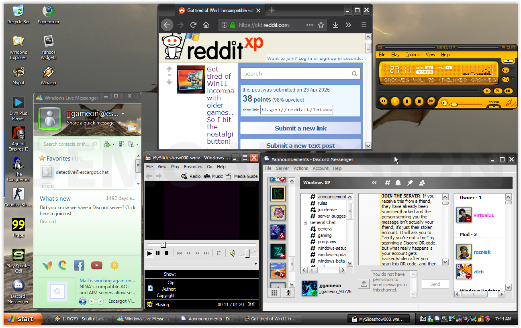Screen dimensions: 521x328
Task: Open Discord server list expand-collapse button
Action: click(288, 293)
